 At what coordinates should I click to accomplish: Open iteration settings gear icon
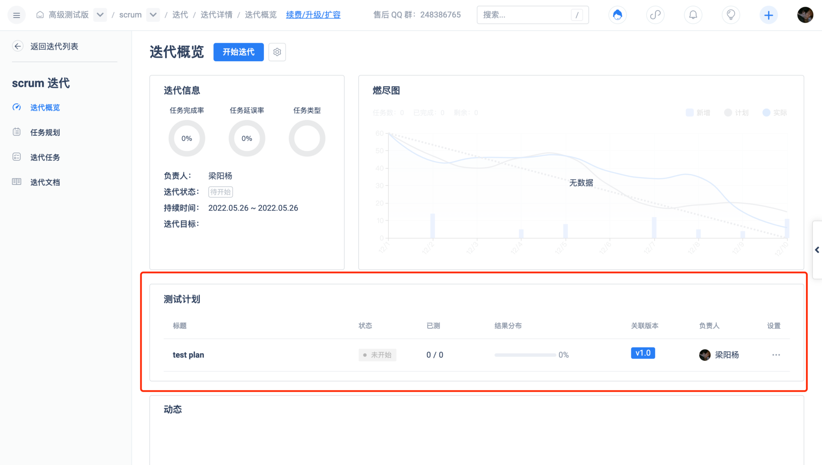(277, 52)
